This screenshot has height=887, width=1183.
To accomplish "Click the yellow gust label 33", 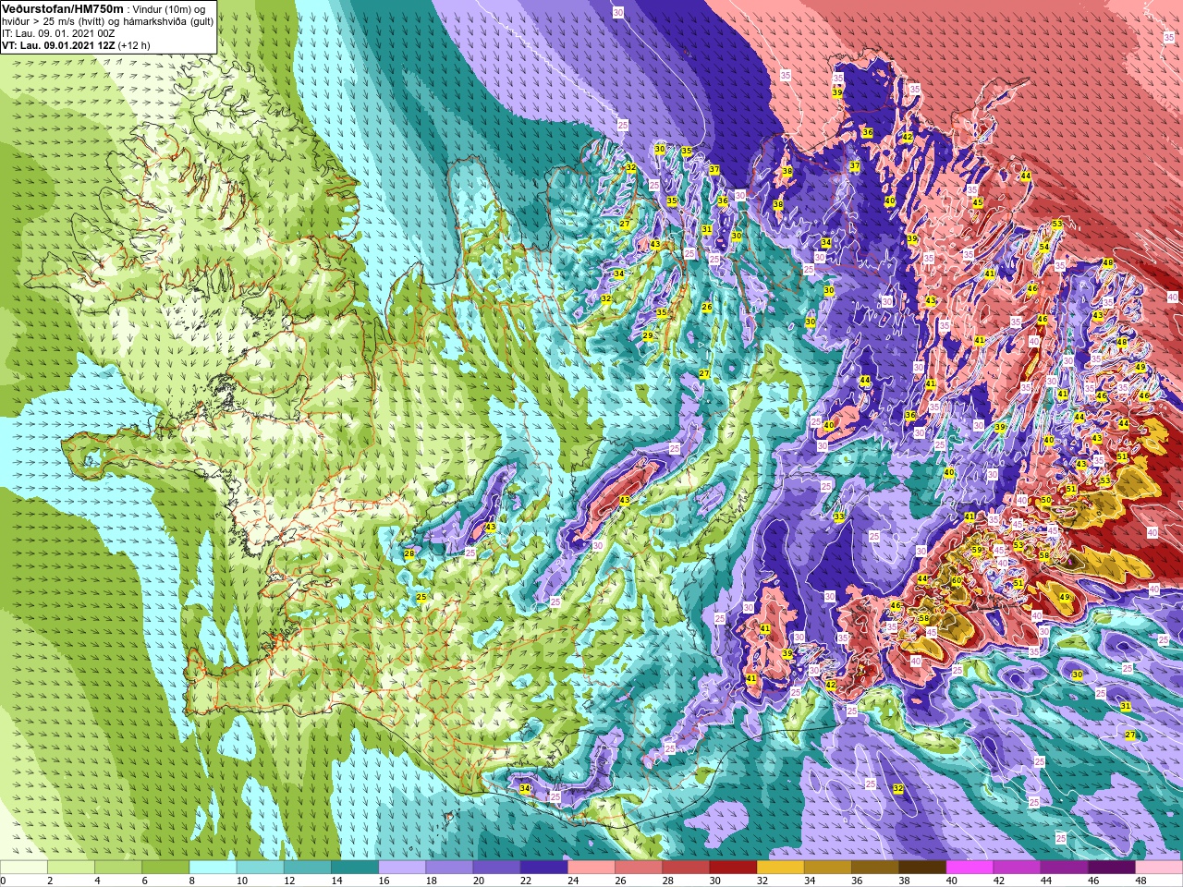I will click(x=838, y=516).
